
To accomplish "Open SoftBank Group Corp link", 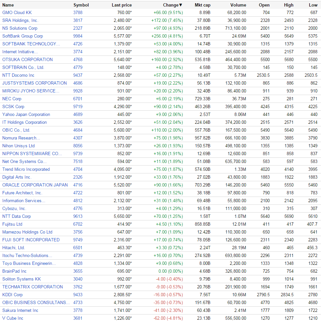I will [23, 36].
